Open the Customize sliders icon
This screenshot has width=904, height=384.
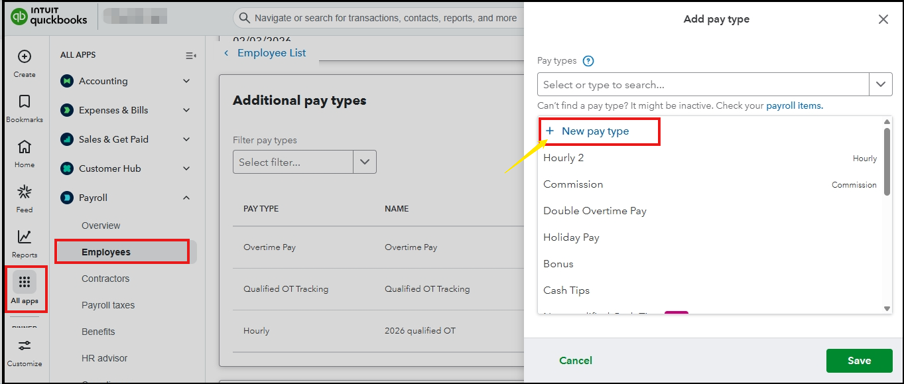(x=25, y=346)
